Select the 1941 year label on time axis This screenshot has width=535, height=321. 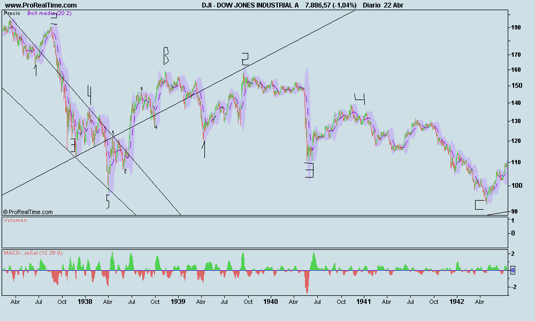point(364,302)
